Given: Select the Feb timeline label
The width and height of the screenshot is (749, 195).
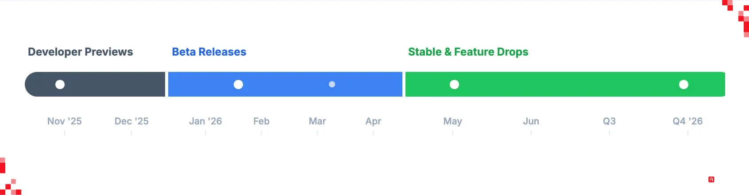Looking at the screenshot, I should click(x=261, y=121).
